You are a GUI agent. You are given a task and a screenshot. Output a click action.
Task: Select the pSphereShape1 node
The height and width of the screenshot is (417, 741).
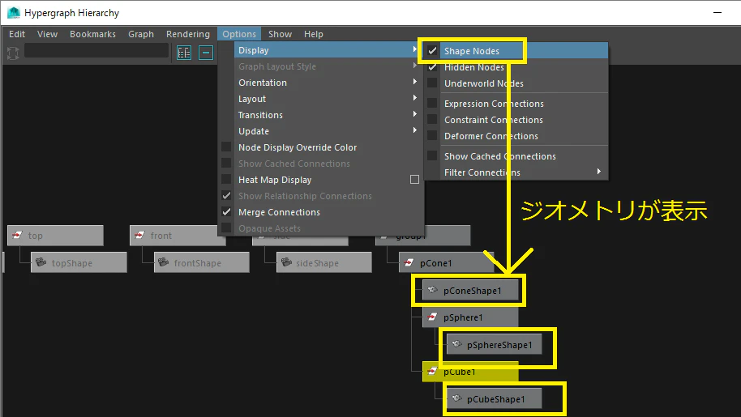point(494,344)
